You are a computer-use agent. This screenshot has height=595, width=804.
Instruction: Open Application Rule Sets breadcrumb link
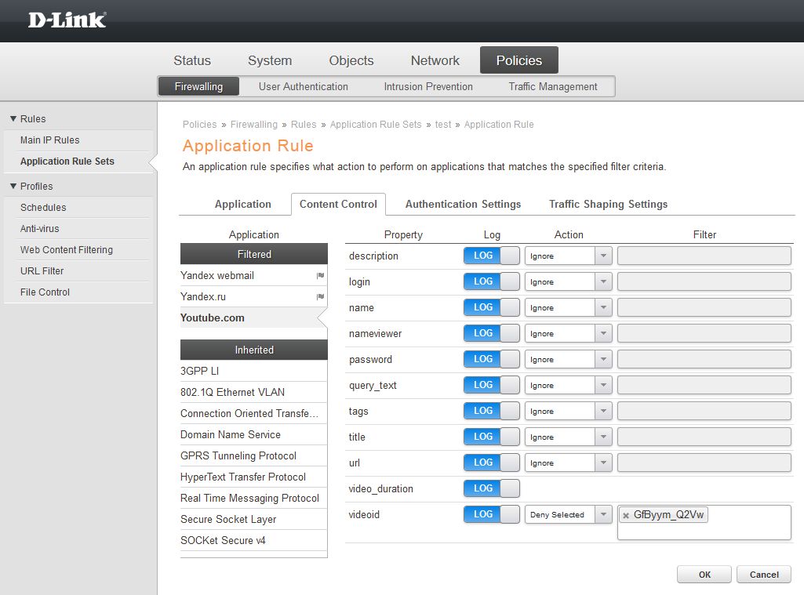[376, 125]
